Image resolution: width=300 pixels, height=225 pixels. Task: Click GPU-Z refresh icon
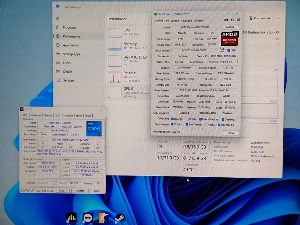click(x=232, y=20)
